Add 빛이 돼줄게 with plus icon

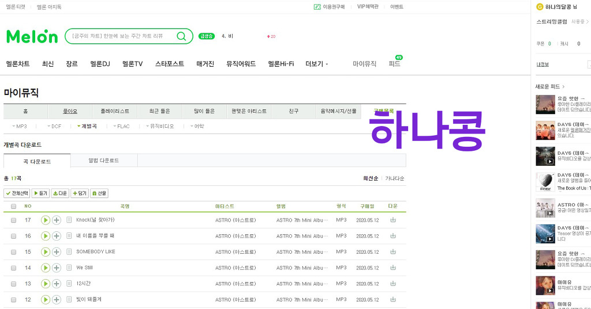(57, 300)
